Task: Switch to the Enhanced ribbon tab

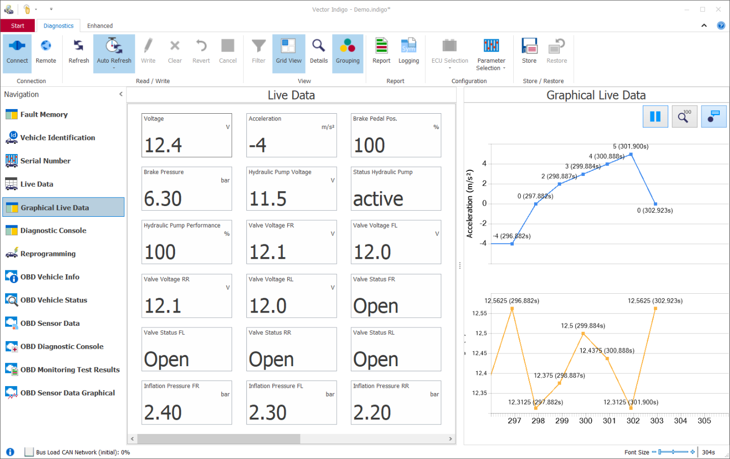Action: point(100,25)
